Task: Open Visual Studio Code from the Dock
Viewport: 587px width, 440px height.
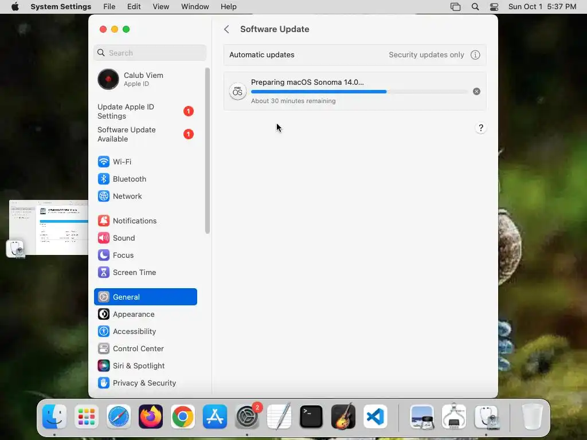Action: click(375, 417)
